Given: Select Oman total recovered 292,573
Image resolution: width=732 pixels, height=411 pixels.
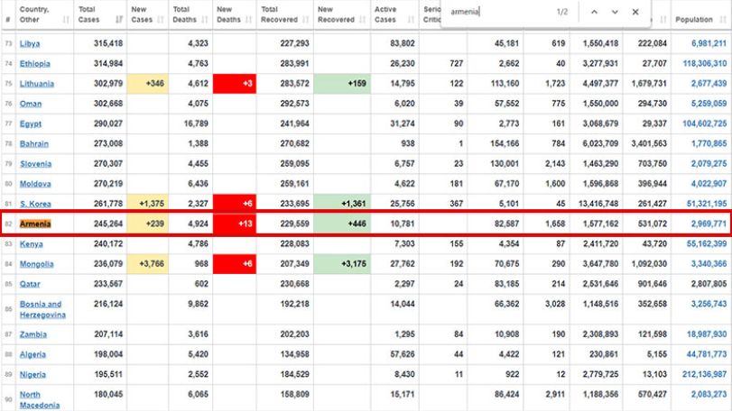Looking at the screenshot, I should (x=294, y=104).
